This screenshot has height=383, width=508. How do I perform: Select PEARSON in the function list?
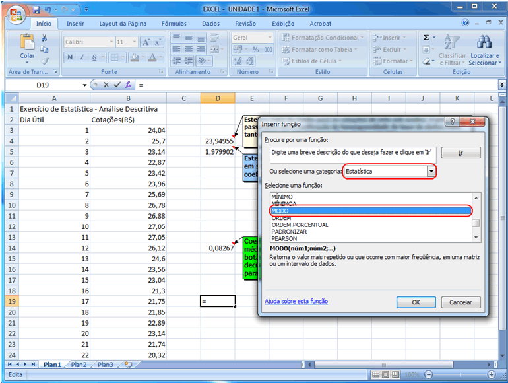pyautogui.click(x=285, y=238)
